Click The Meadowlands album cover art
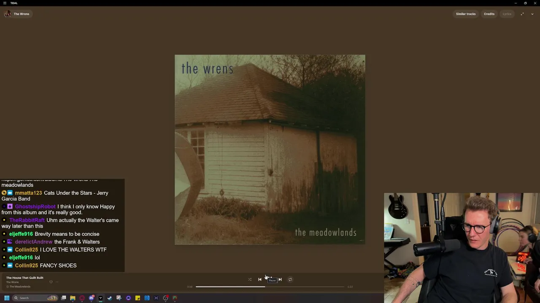The image size is (540, 303). click(x=270, y=149)
